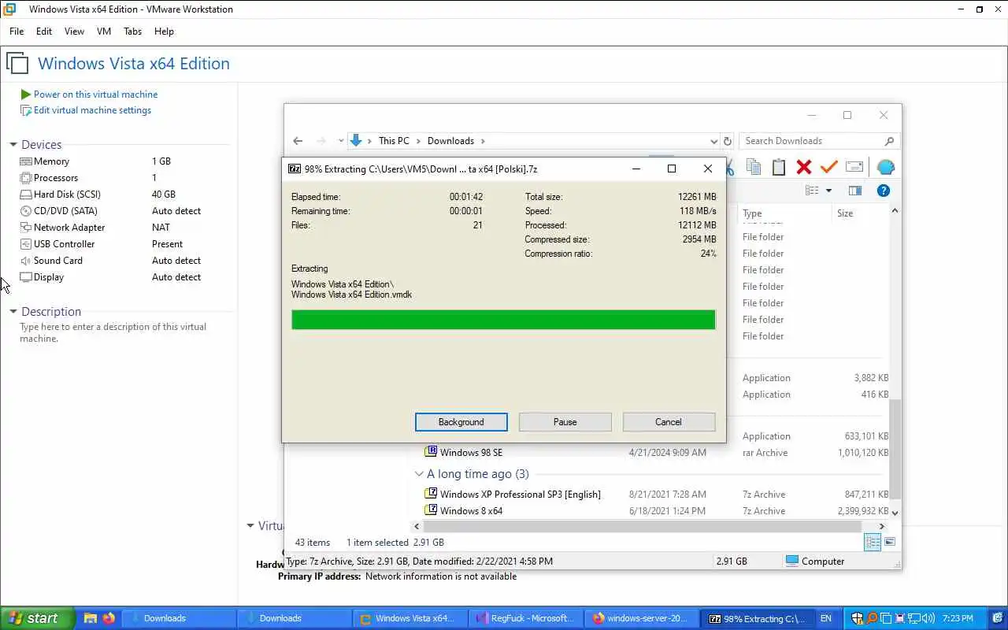The width and height of the screenshot is (1008, 630).
Task: Click 'Power on this virtual machine' link
Action: tap(95, 94)
